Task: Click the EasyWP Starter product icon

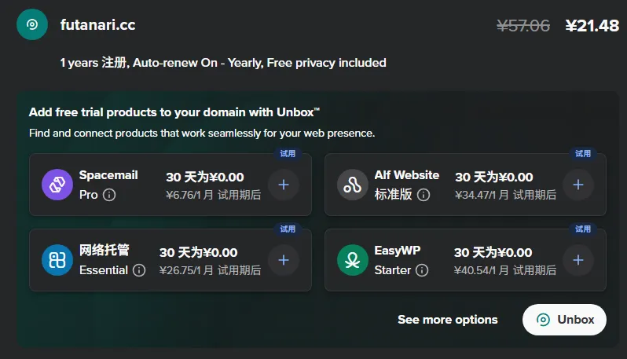Action: (353, 260)
